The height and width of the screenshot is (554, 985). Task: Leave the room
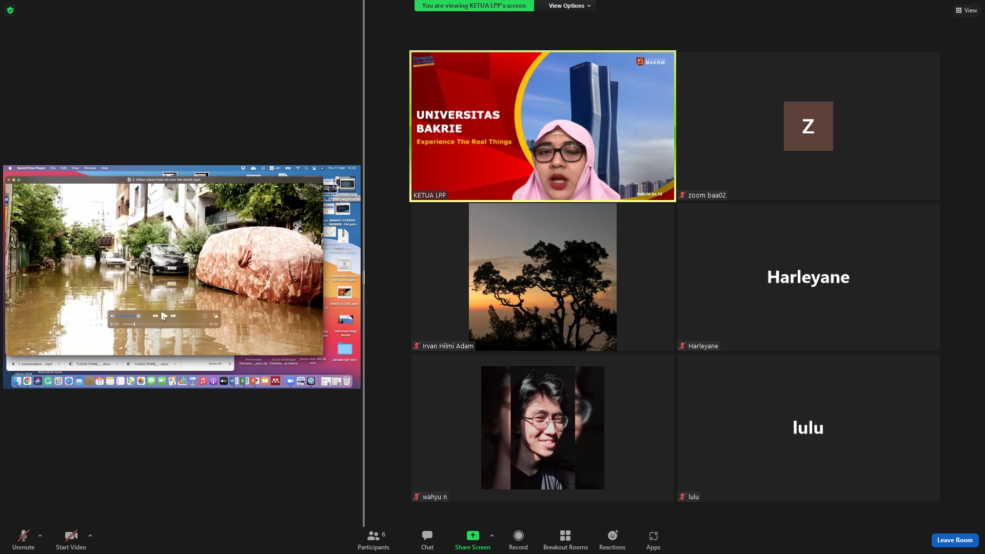955,540
